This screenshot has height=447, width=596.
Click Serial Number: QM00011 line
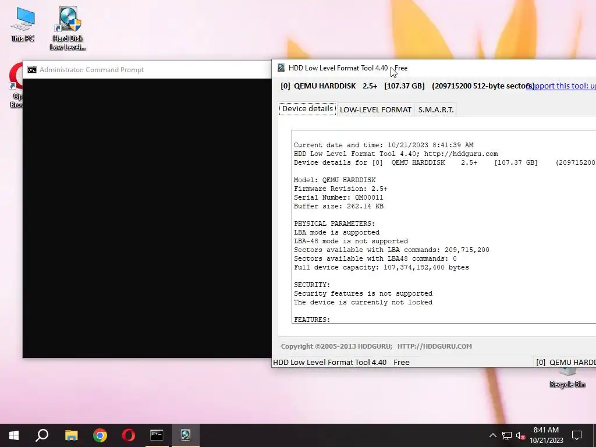(338, 197)
